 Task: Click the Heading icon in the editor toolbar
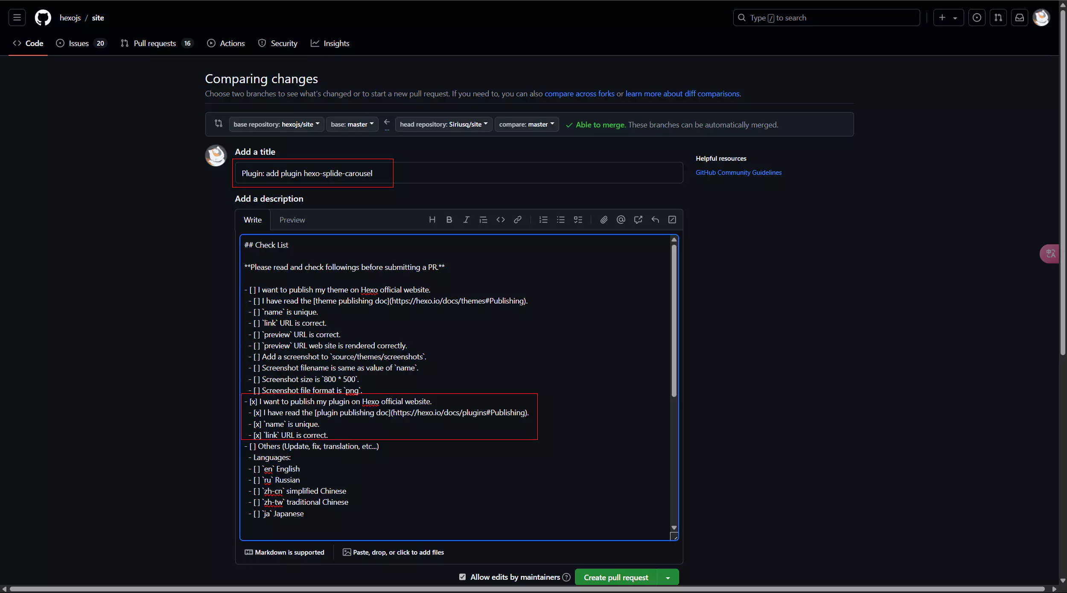[432, 220]
